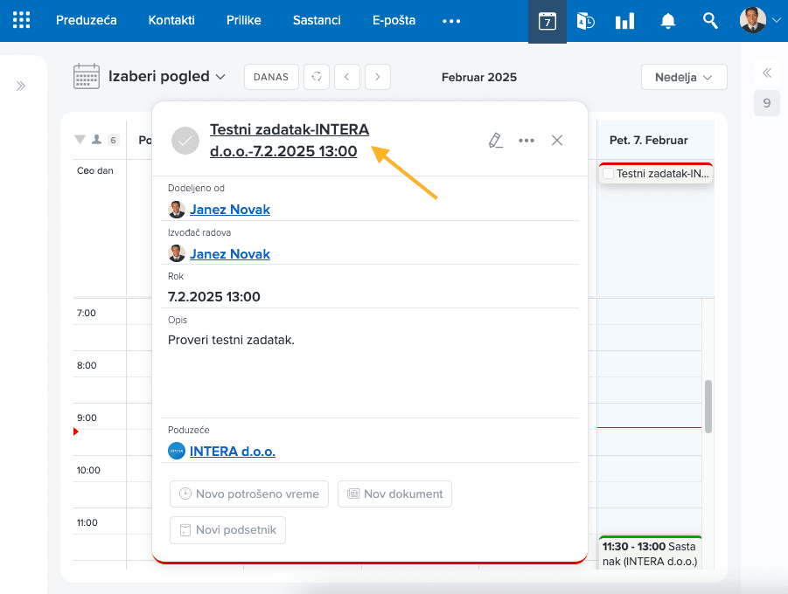Click the users filter person icon

(96, 139)
